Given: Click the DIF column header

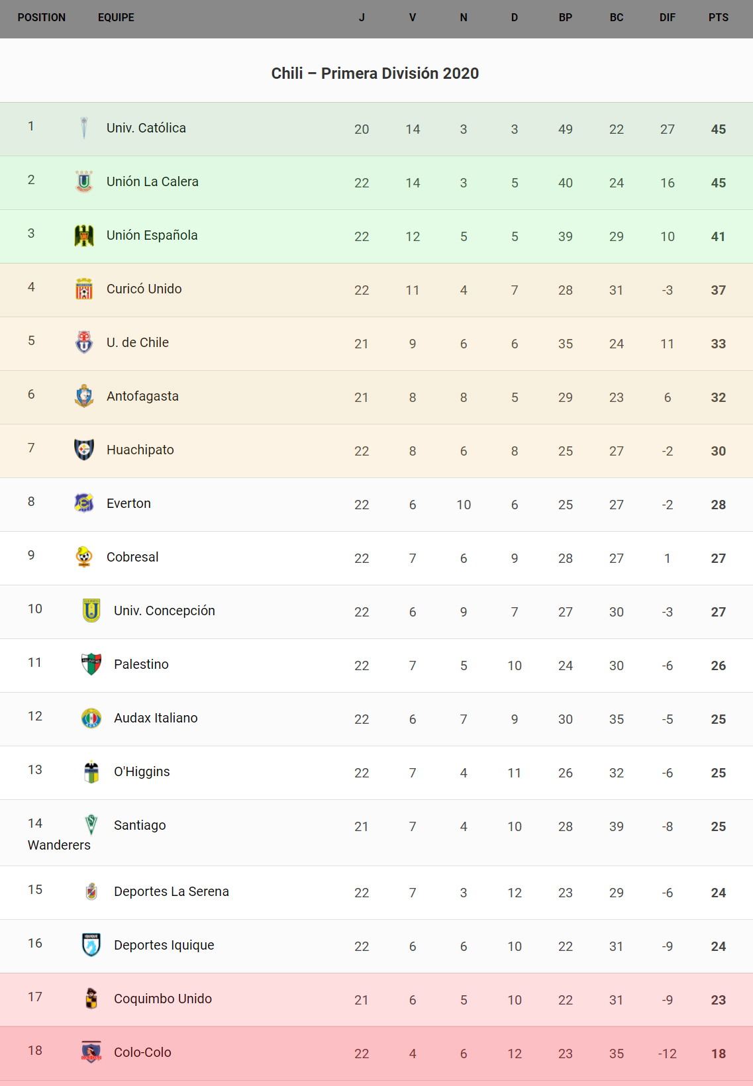Looking at the screenshot, I should click(667, 18).
